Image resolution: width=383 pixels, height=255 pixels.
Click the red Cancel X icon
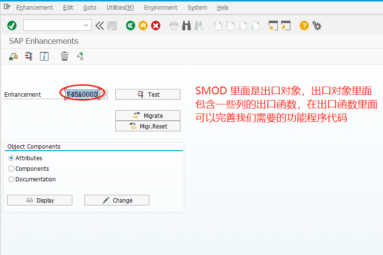click(x=156, y=25)
